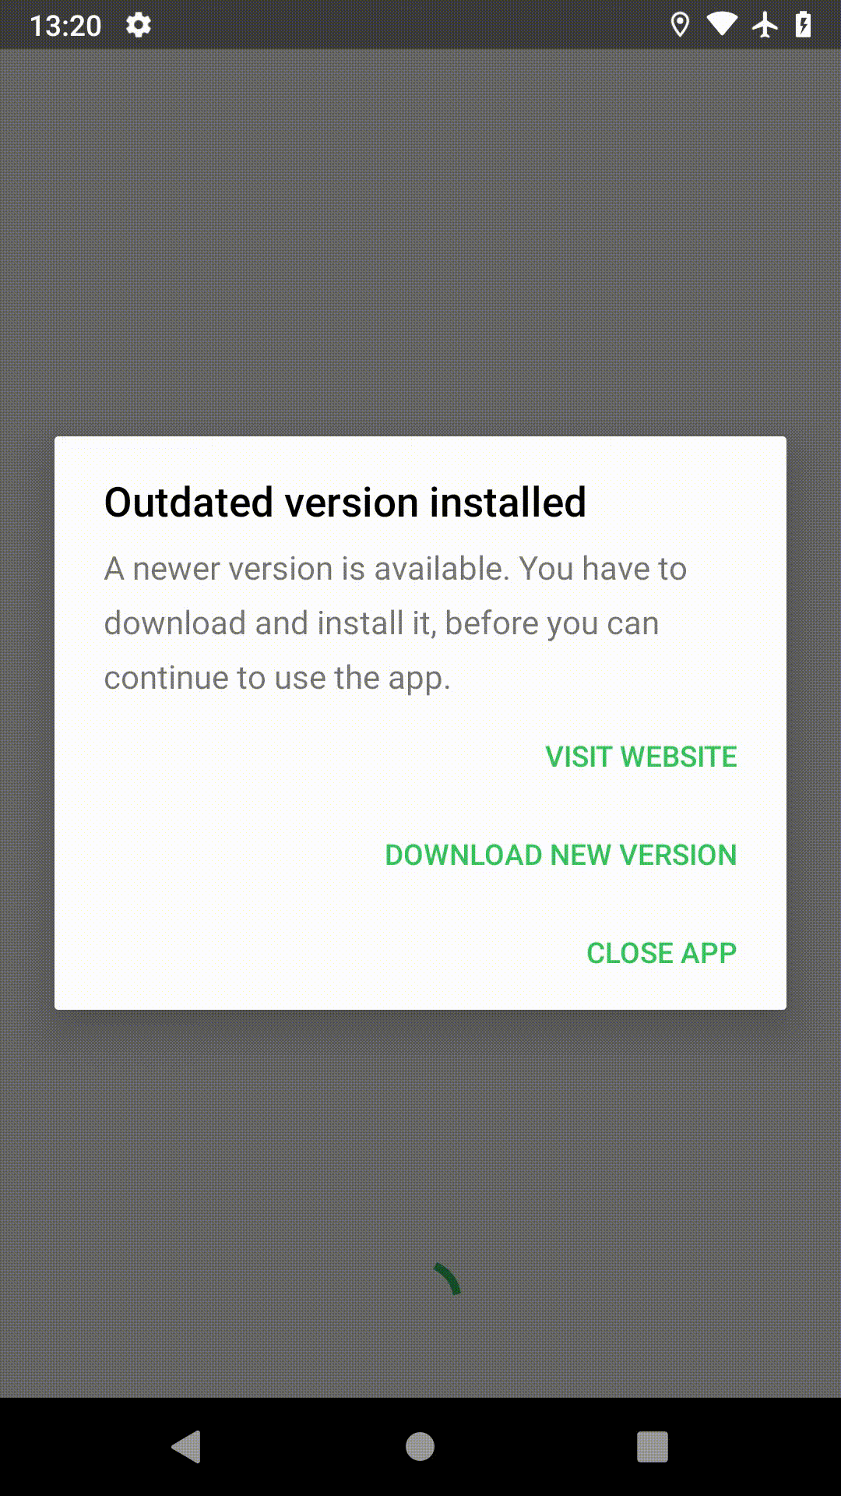Tap the 'download and install it' message line

[382, 623]
